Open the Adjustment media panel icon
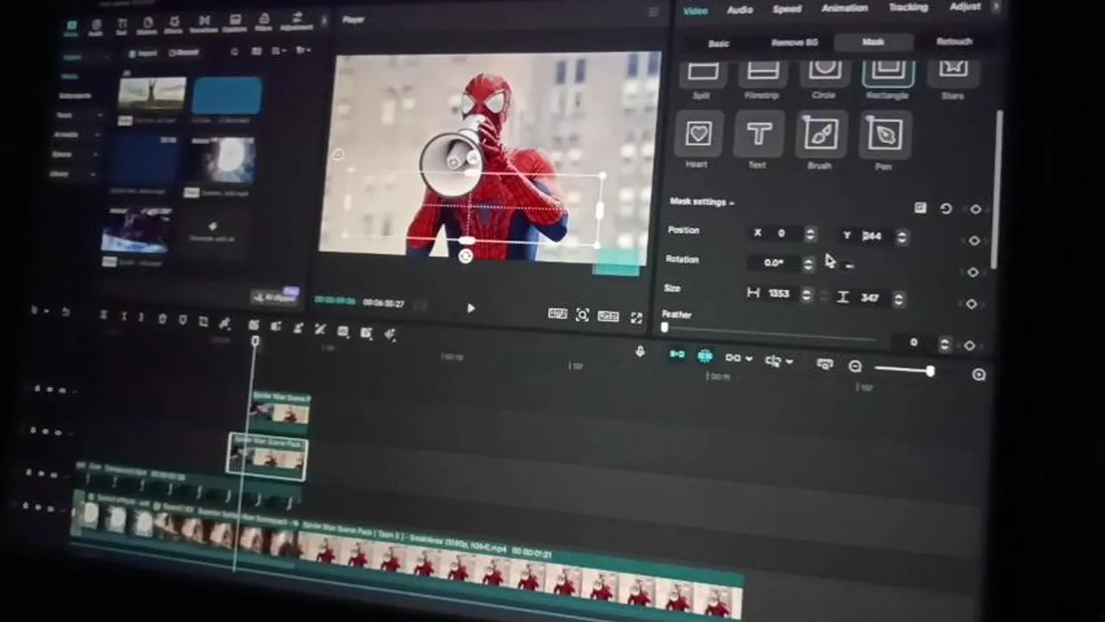Image resolution: width=1105 pixels, height=622 pixels. [x=297, y=20]
